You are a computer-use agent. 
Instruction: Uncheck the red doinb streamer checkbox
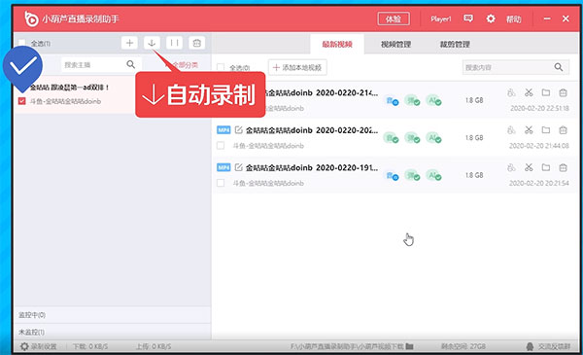pyautogui.click(x=22, y=101)
